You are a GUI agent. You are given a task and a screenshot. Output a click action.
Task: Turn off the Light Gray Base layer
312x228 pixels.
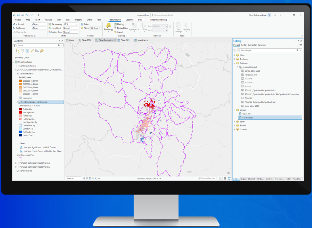point(18,171)
